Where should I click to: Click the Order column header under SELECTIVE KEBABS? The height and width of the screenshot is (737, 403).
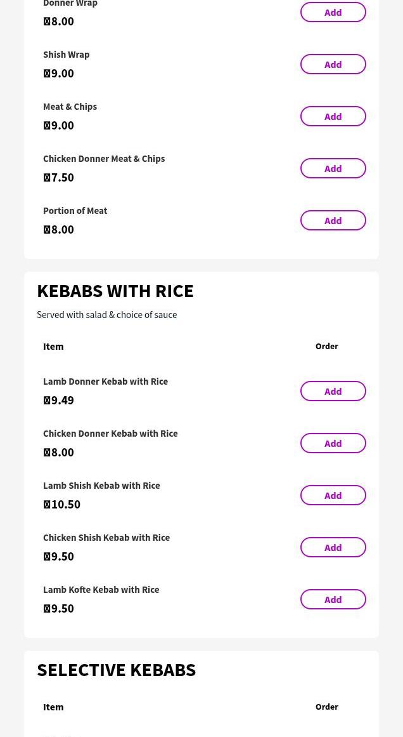326,707
